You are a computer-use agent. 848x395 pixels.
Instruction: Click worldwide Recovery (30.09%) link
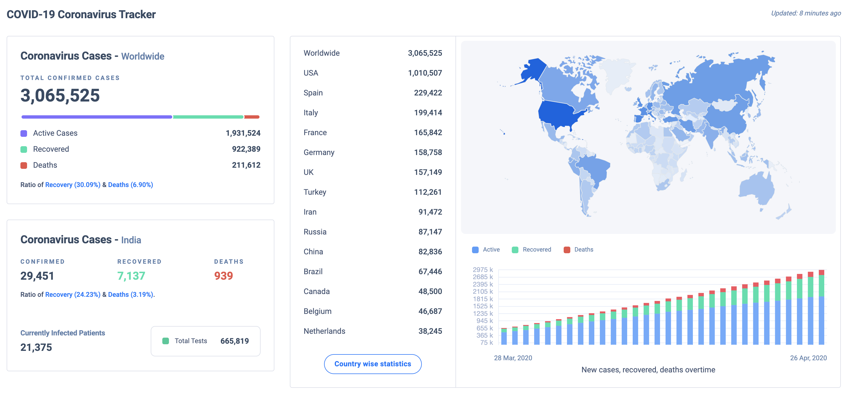coord(72,185)
